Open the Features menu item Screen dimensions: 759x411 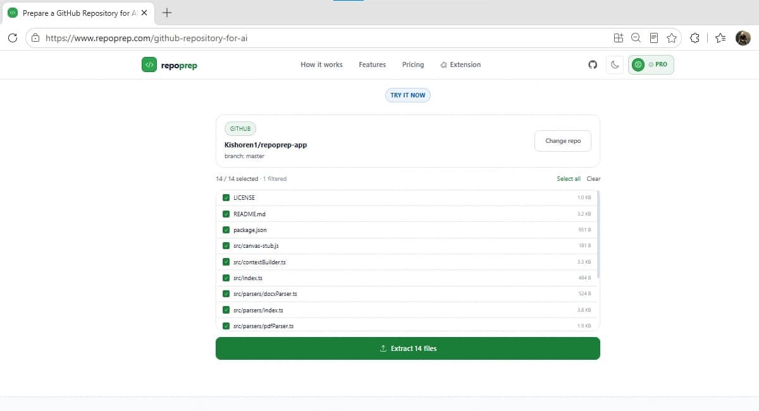click(372, 64)
